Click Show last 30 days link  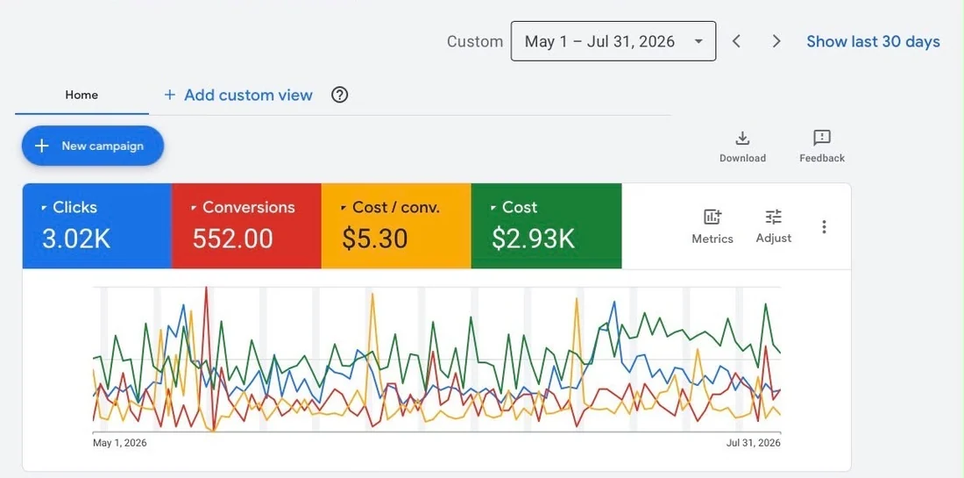pyautogui.click(x=873, y=42)
